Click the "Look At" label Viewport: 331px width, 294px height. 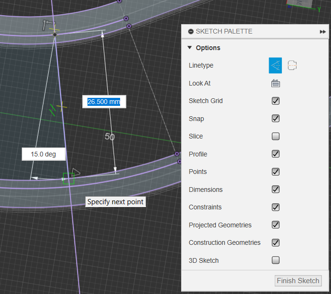pos(200,83)
